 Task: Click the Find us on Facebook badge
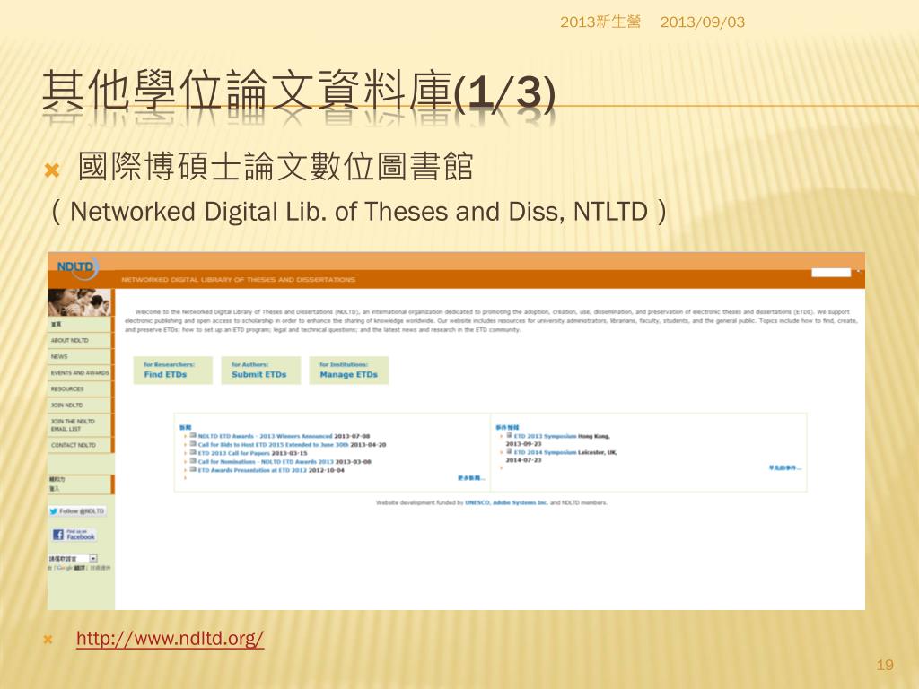(x=74, y=535)
